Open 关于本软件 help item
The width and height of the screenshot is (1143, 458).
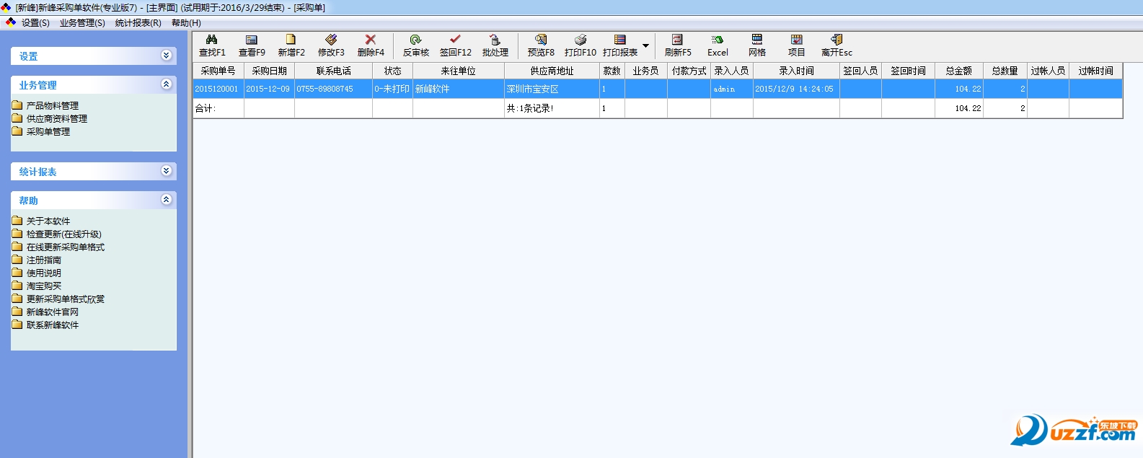pyautogui.click(x=48, y=221)
